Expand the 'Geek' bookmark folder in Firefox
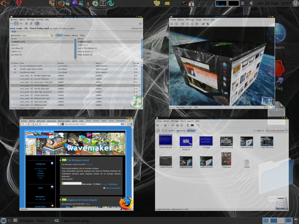 coord(104,121)
